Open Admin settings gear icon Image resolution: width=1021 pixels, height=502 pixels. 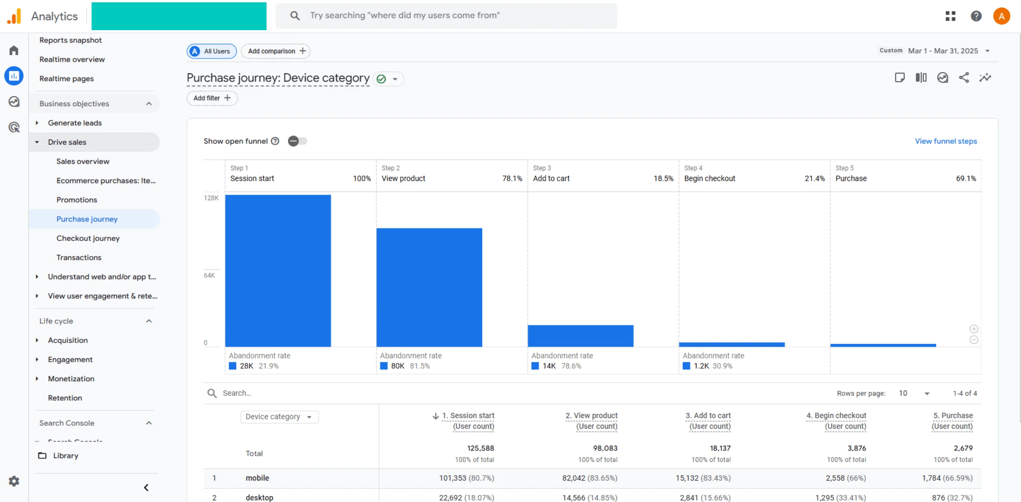coord(14,481)
